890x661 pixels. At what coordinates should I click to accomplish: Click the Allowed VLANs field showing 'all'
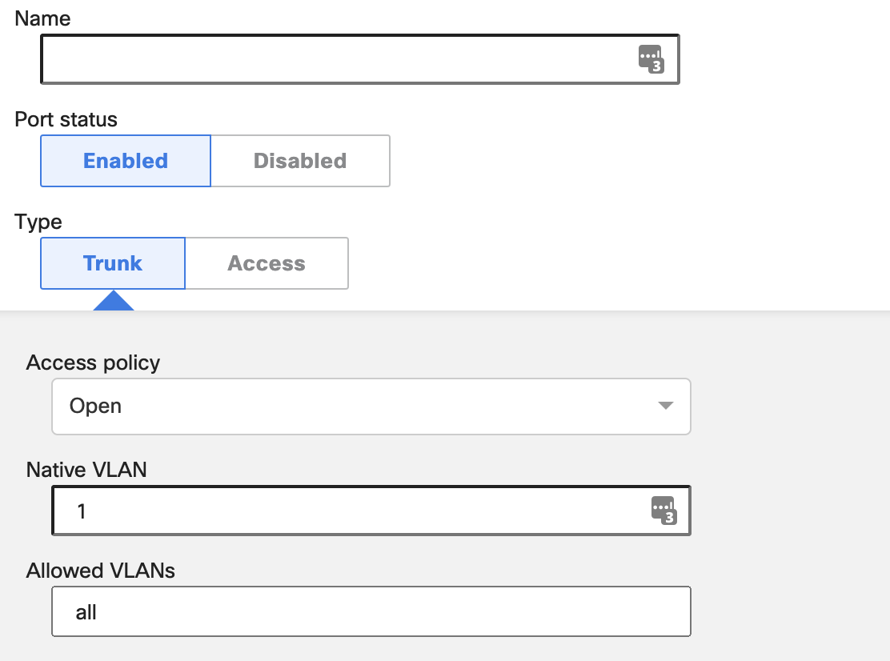(x=371, y=611)
